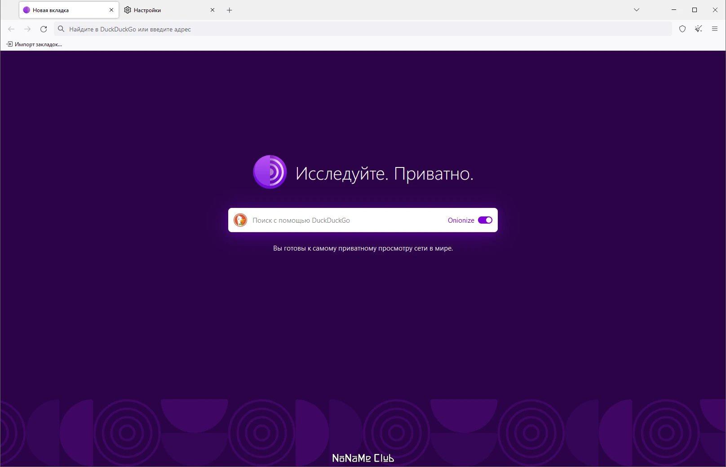Focus the address bar field
726x467 pixels.
pyautogui.click(x=359, y=29)
